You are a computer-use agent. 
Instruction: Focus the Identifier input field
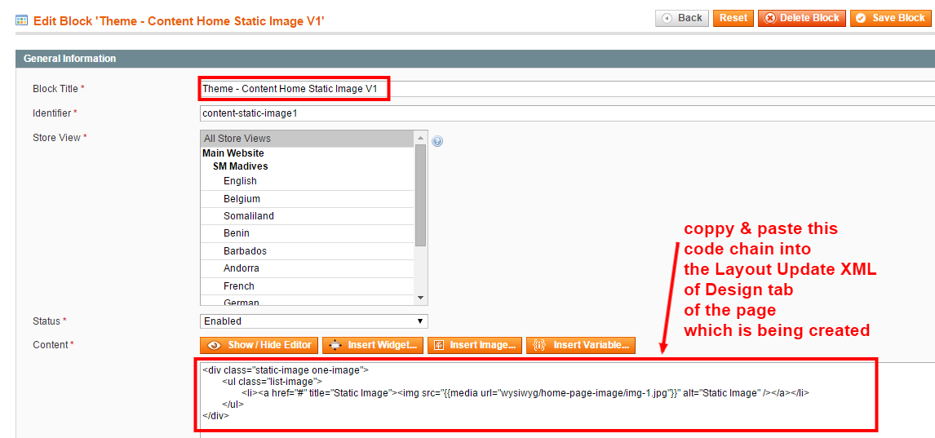pyautogui.click(x=567, y=113)
